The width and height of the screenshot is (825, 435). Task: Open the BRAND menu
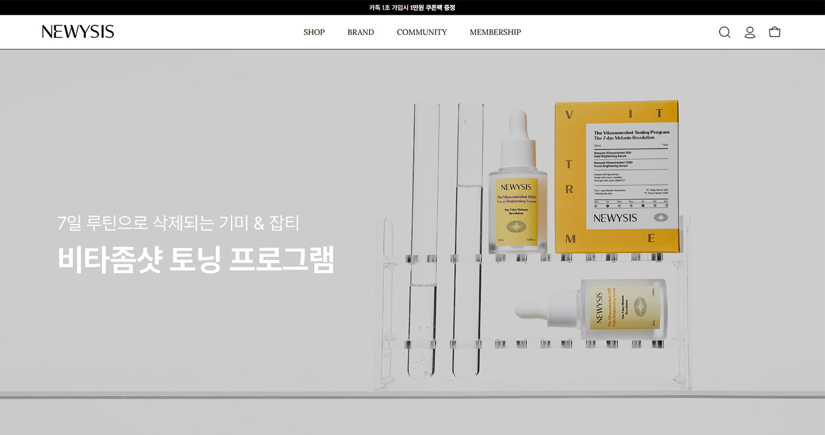pyautogui.click(x=361, y=32)
